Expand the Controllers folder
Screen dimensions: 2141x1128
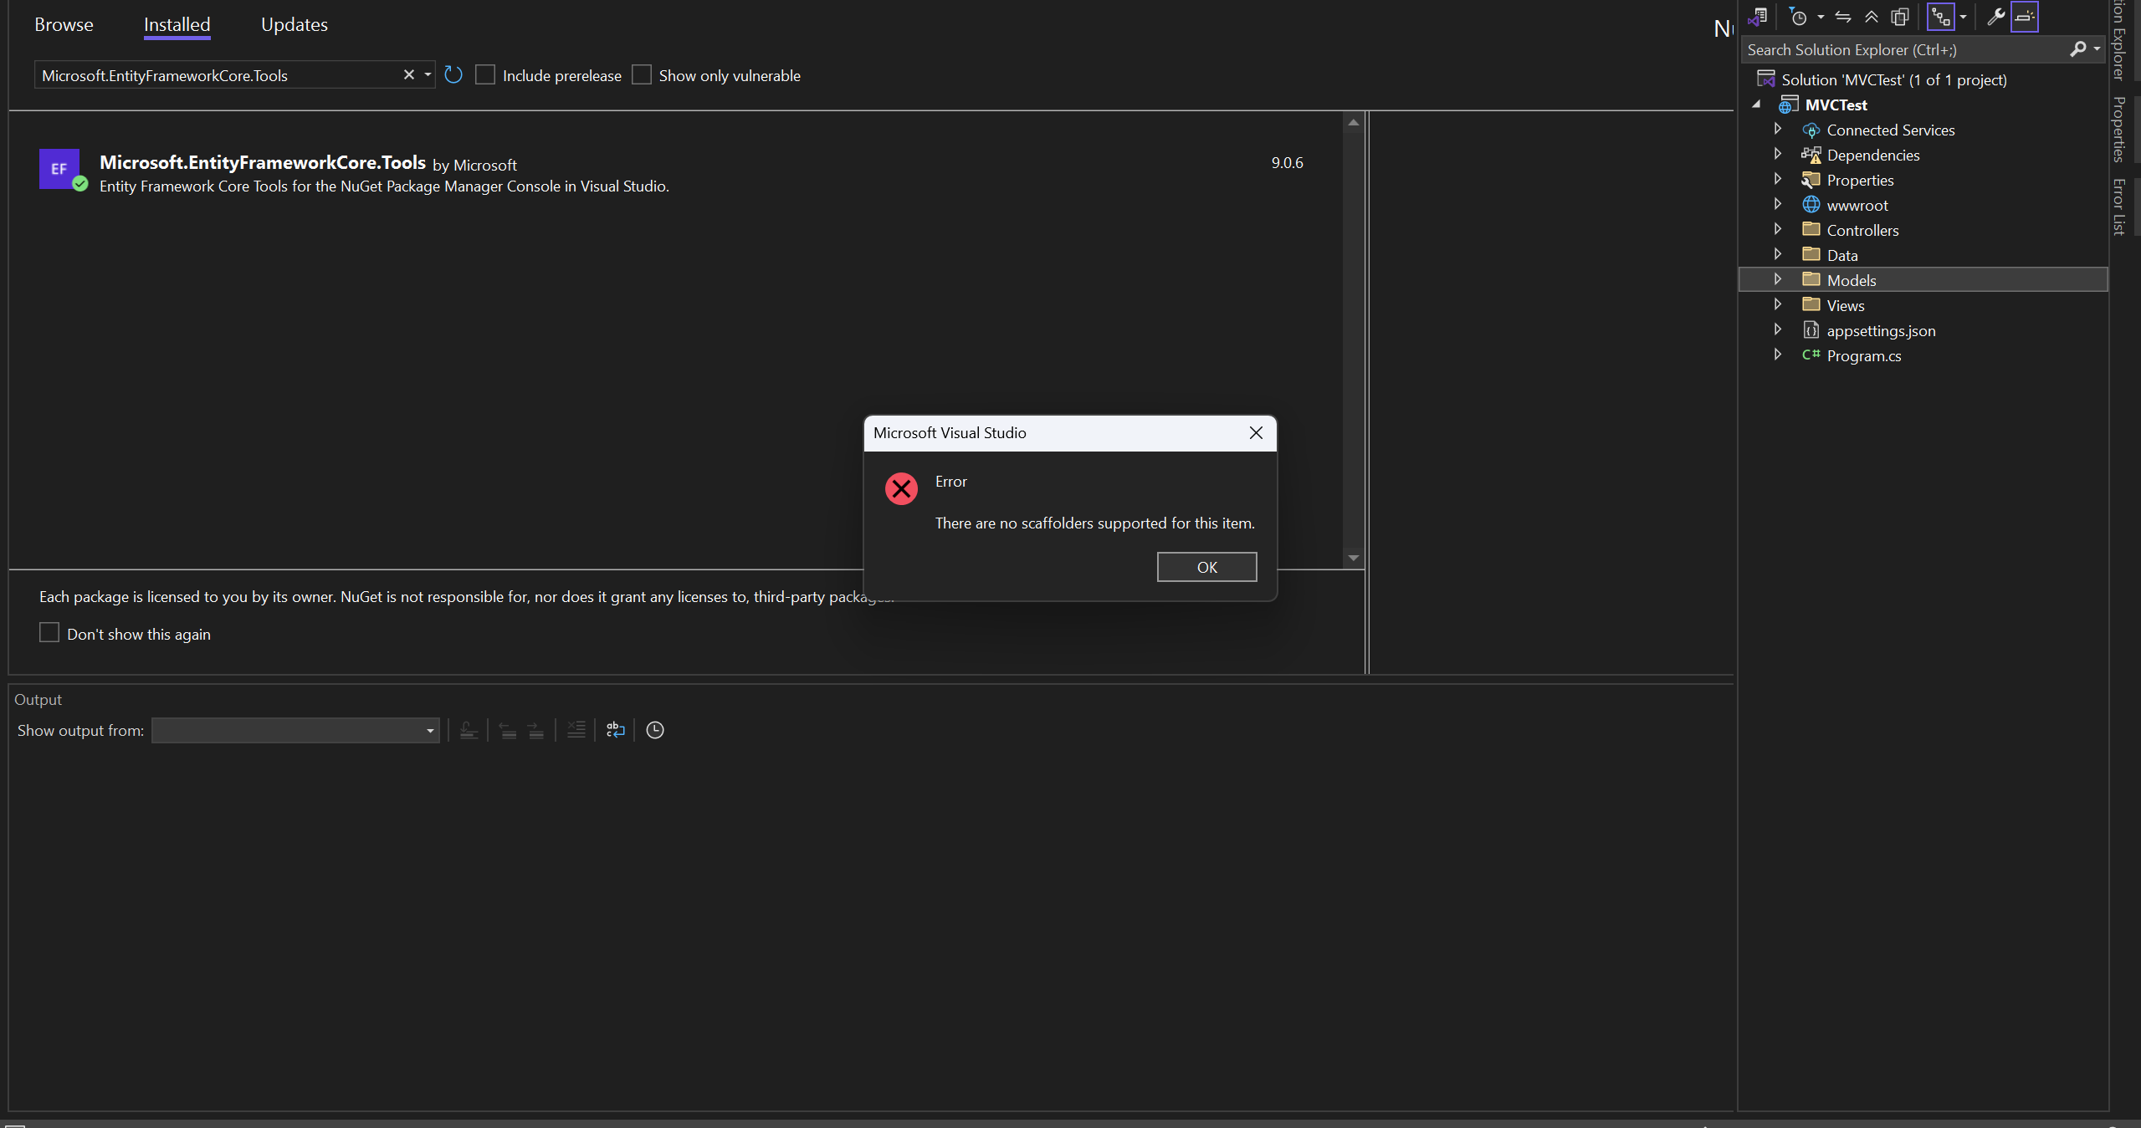pyautogui.click(x=1777, y=229)
